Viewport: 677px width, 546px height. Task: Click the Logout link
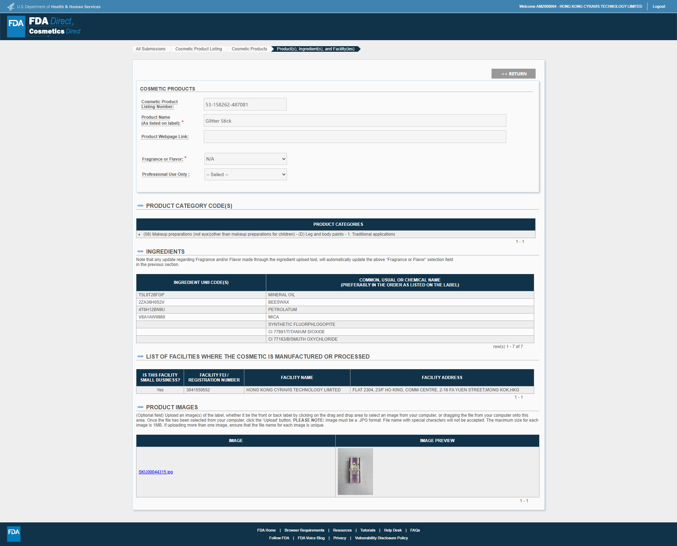[659, 6]
